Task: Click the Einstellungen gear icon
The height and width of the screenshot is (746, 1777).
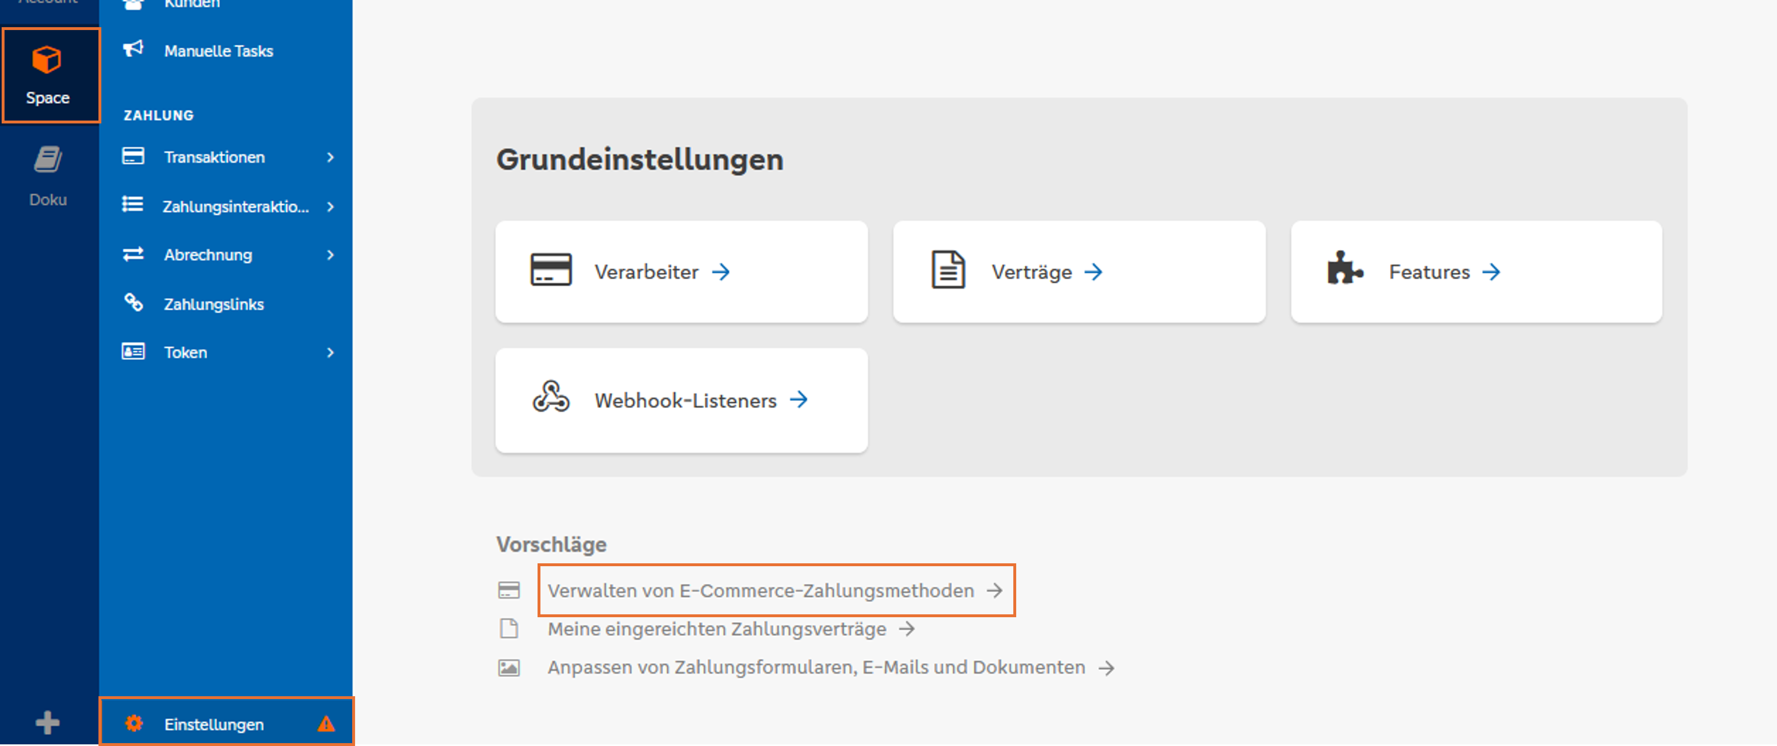Action: click(134, 723)
